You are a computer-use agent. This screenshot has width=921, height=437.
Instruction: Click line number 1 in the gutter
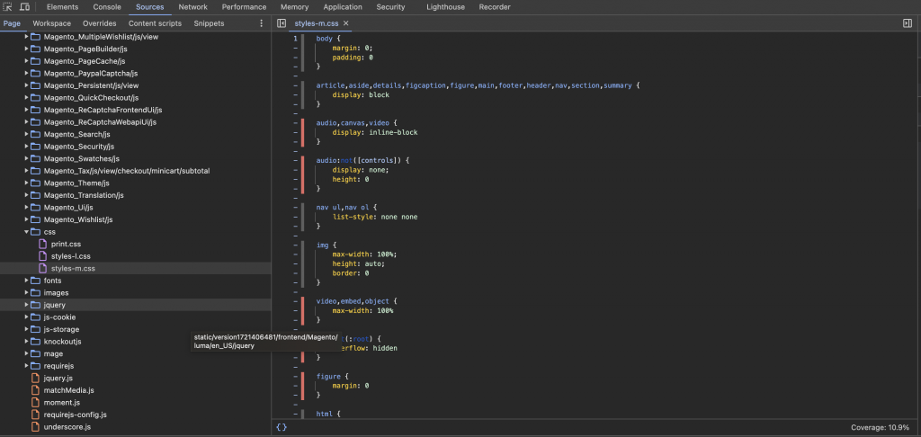(x=296, y=39)
